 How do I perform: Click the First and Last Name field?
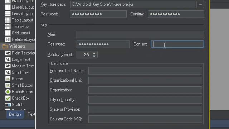point(145,71)
